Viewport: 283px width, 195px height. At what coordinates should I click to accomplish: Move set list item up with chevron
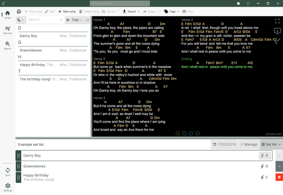pos(279,155)
